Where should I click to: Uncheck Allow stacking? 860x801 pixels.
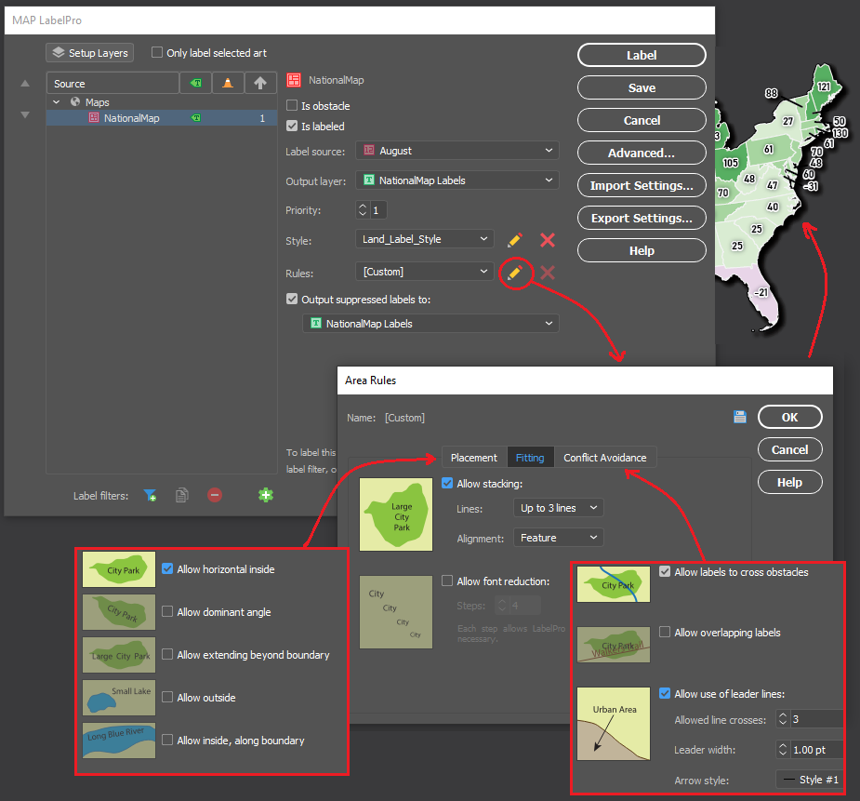447,484
